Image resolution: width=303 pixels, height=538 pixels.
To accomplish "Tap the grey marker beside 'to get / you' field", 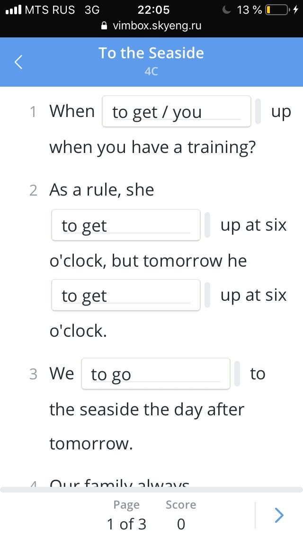I will click(x=258, y=111).
